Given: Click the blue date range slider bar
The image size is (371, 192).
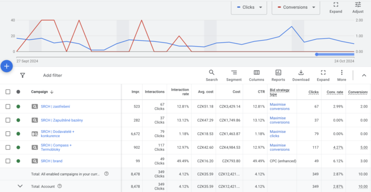Looking at the screenshot, I should pyautogui.click(x=336, y=55).
